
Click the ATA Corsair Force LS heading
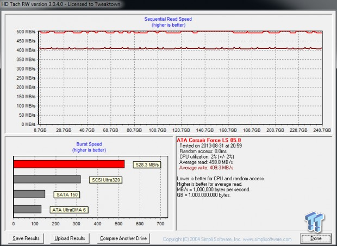click(209, 140)
